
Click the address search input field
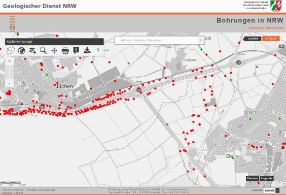157,40
